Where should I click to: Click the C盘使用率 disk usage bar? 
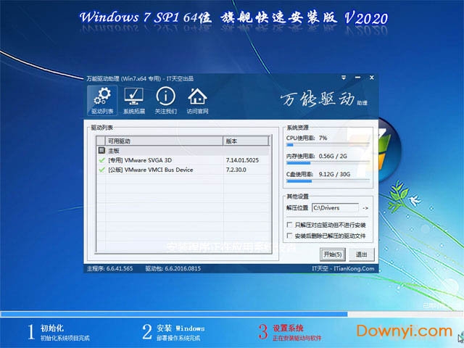327,181
